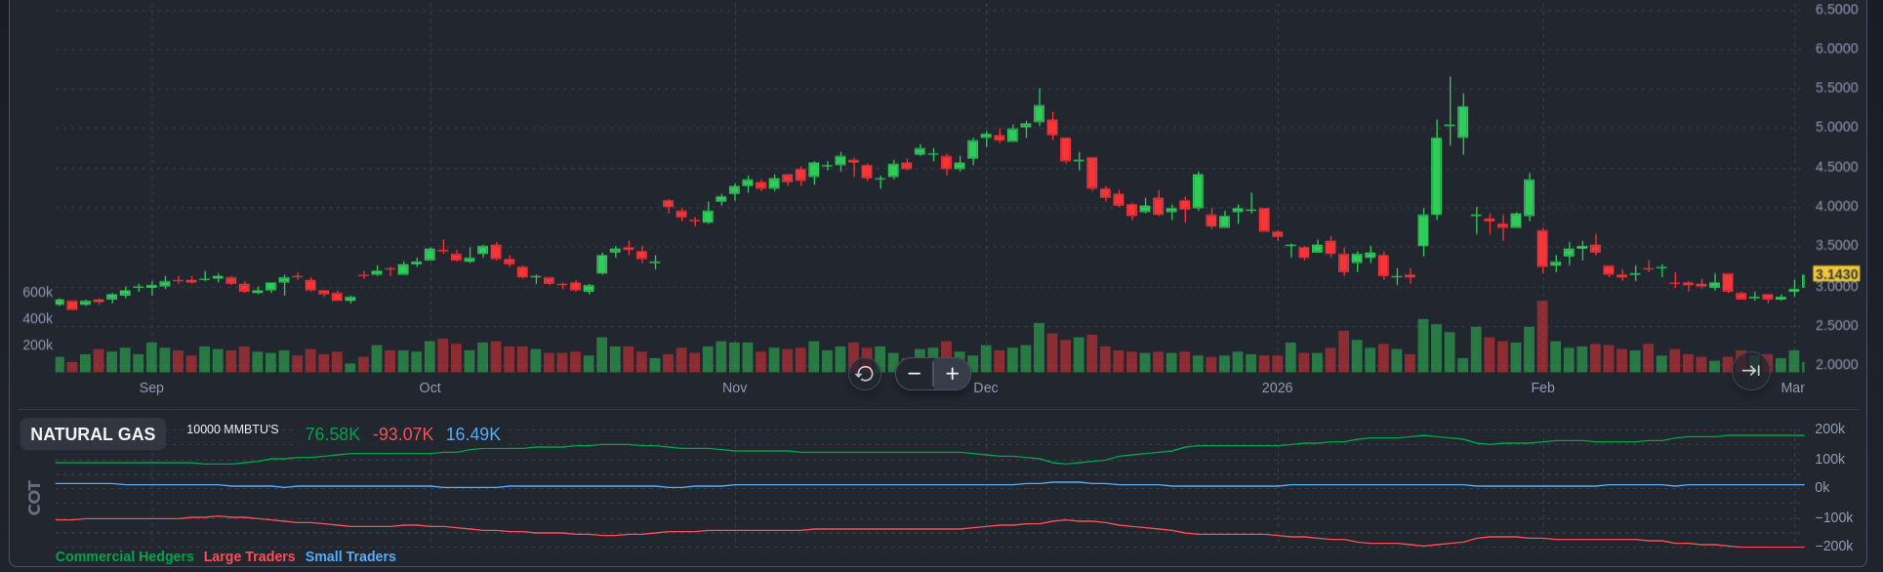Click the 10000 MMBTU'S contract size label
Image resolution: width=1883 pixels, height=572 pixels.
point(232,429)
